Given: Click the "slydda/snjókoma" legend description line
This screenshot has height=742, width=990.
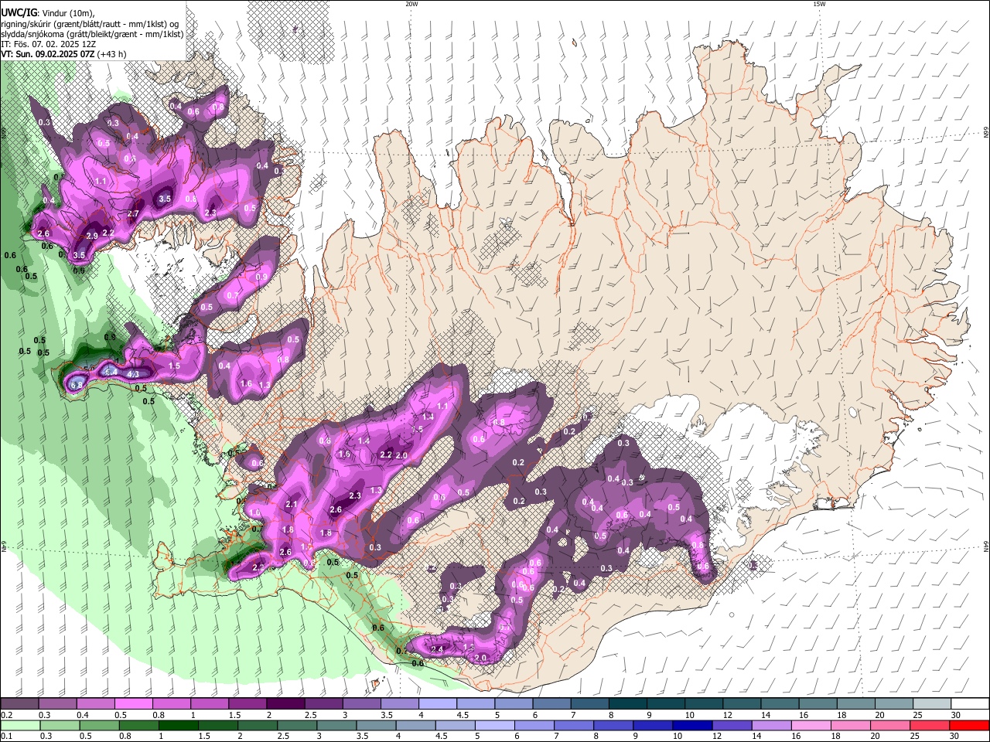Looking at the screenshot, I should coord(92,34).
